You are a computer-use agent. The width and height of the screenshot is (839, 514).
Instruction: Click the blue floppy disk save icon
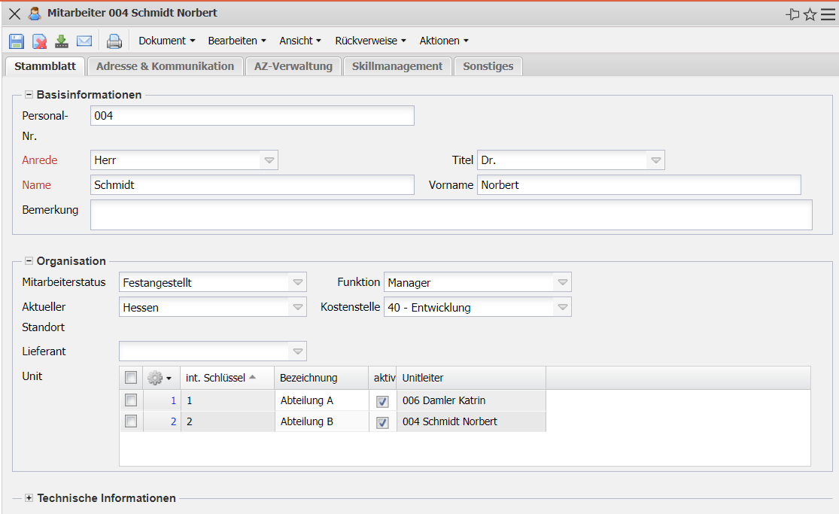tap(17, 41)
